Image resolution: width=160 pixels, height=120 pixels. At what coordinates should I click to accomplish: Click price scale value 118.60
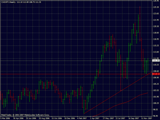point(156,33)
